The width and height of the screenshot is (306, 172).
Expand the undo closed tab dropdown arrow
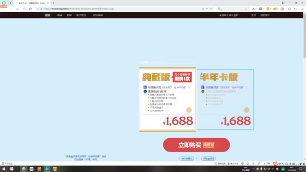(298, 9)
